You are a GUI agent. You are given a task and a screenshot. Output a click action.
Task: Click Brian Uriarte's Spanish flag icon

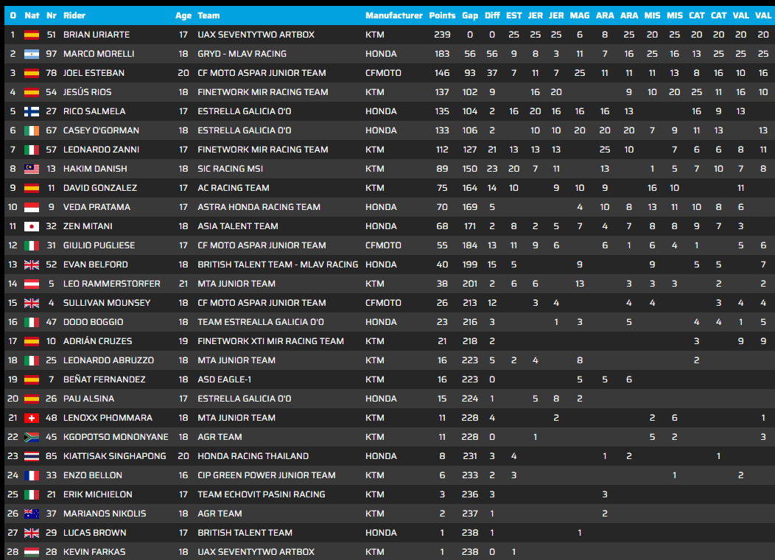(x=32, y=35)
